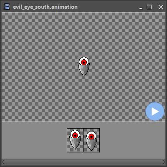Click the gray cone in second frame

(x=91, y=144)
